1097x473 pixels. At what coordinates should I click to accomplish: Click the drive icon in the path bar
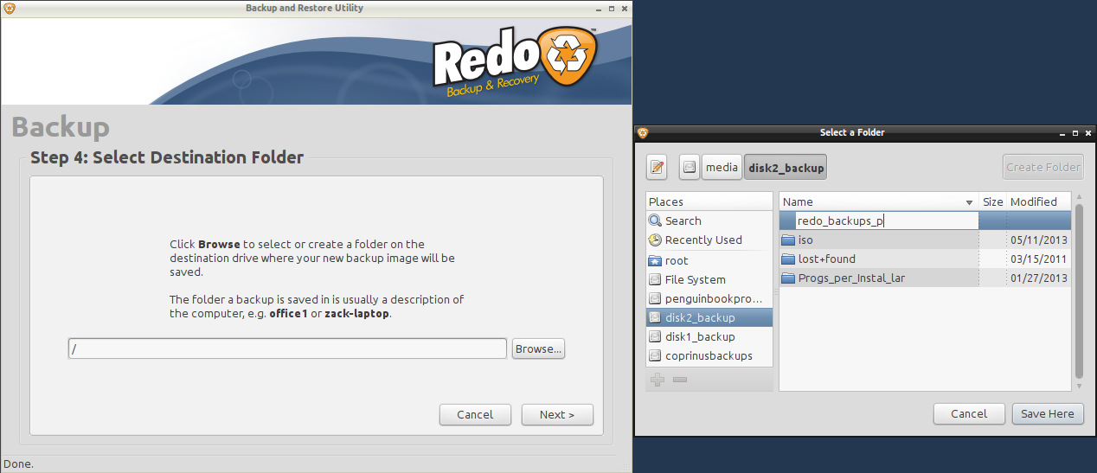pos(689,168)
